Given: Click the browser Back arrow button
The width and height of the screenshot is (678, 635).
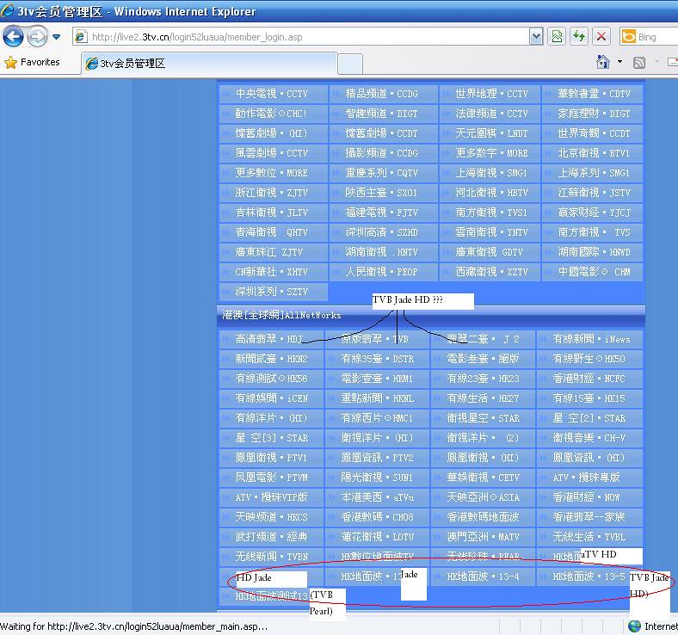Looking at the screenshot, I should (13, 36).
